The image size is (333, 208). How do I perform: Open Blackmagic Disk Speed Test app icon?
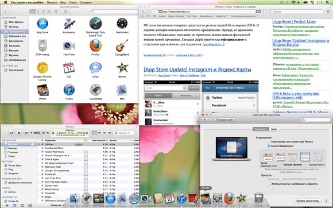95,24
